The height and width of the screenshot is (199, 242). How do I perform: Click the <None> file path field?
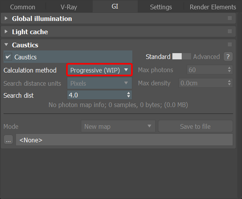(x=124, y=140)
